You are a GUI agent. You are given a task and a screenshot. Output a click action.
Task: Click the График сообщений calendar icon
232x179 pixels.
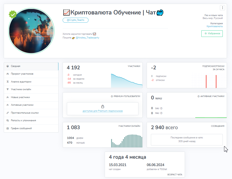tap(8, 128)
